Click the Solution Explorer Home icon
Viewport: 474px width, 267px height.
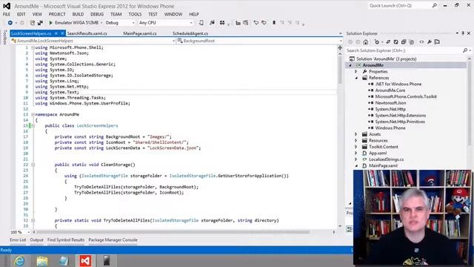(x=365, y=42)
